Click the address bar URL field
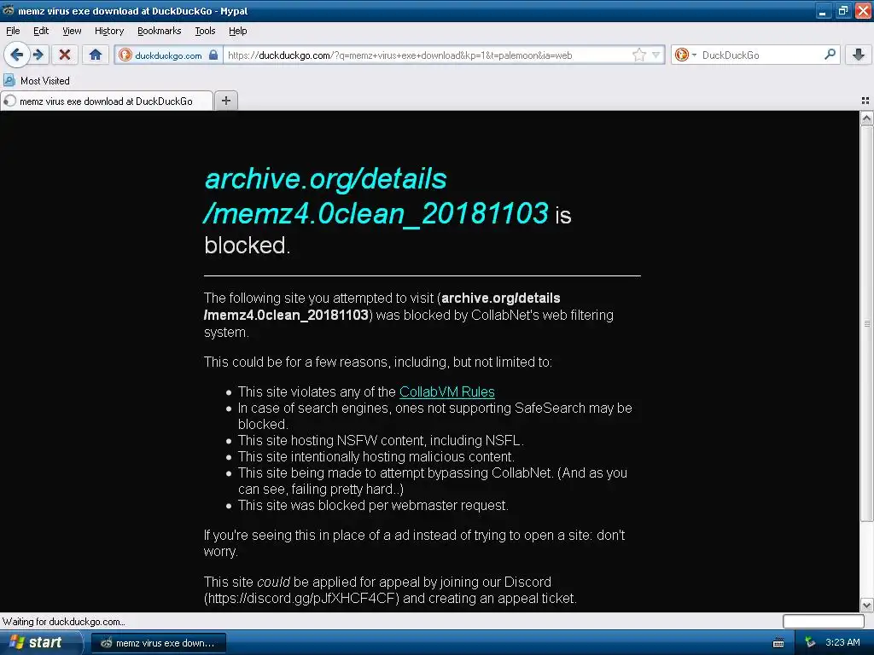The width and height of the screenshot is (874, 655). point(427,55)
